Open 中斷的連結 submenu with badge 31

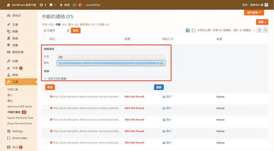(x=17, y=112)
